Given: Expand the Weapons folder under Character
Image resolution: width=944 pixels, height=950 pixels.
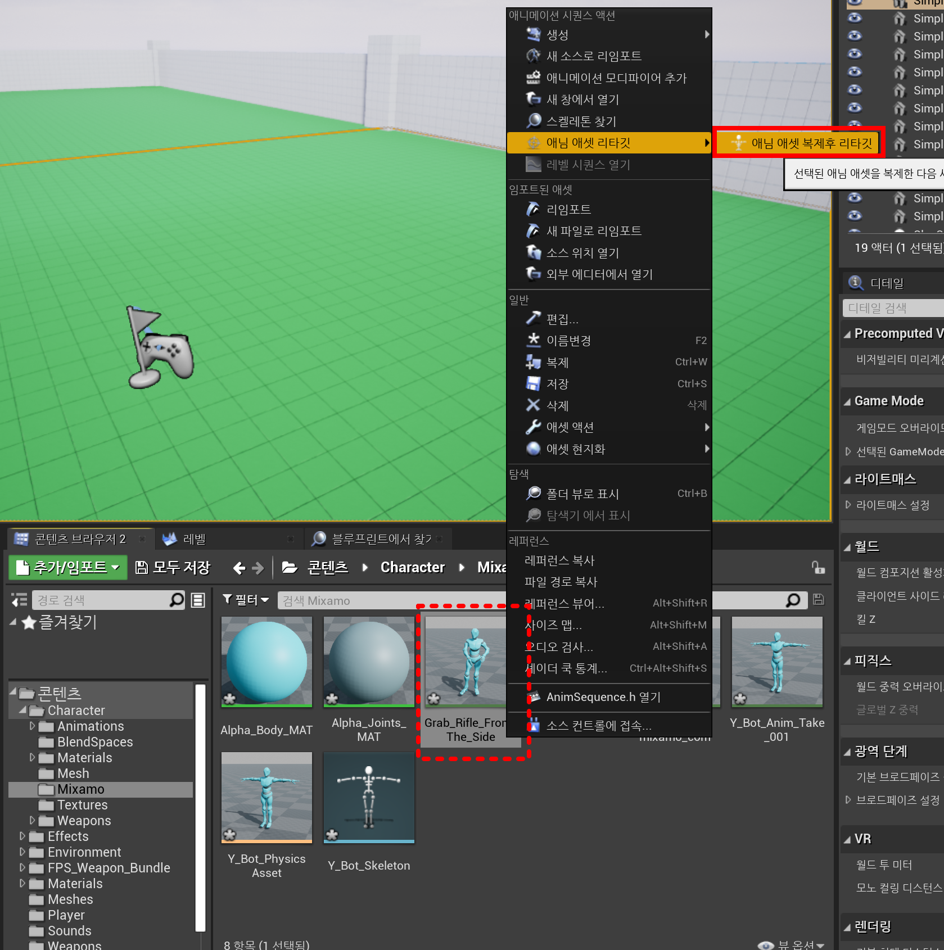Looking at the screenshot, I should click(32, 821).
